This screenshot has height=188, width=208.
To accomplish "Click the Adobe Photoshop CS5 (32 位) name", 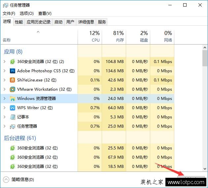I will pyautogui.click(x=46, y=71).
